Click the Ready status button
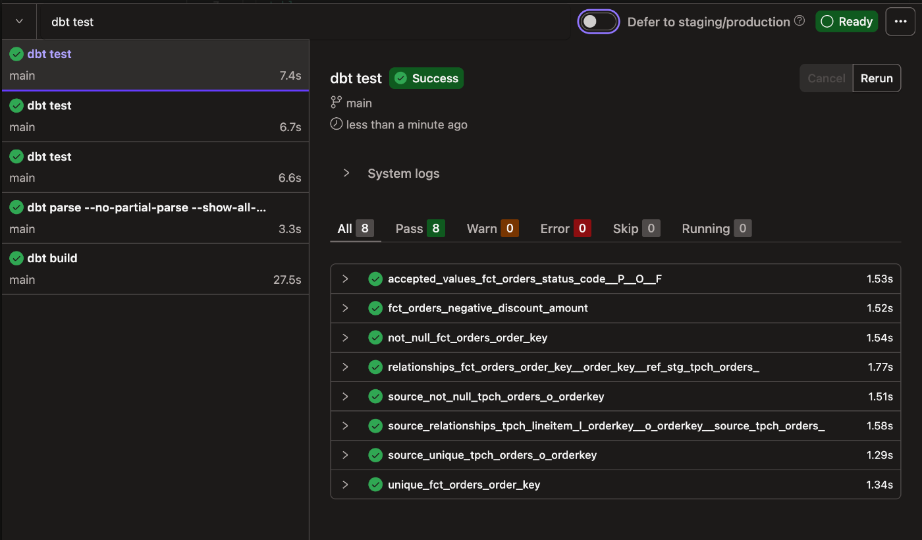Viewport: 922px width, 540px height. (846, 22)
